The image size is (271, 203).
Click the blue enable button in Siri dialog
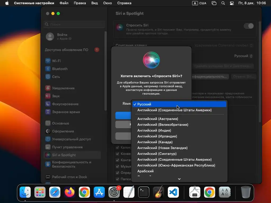tap(123, 116)
